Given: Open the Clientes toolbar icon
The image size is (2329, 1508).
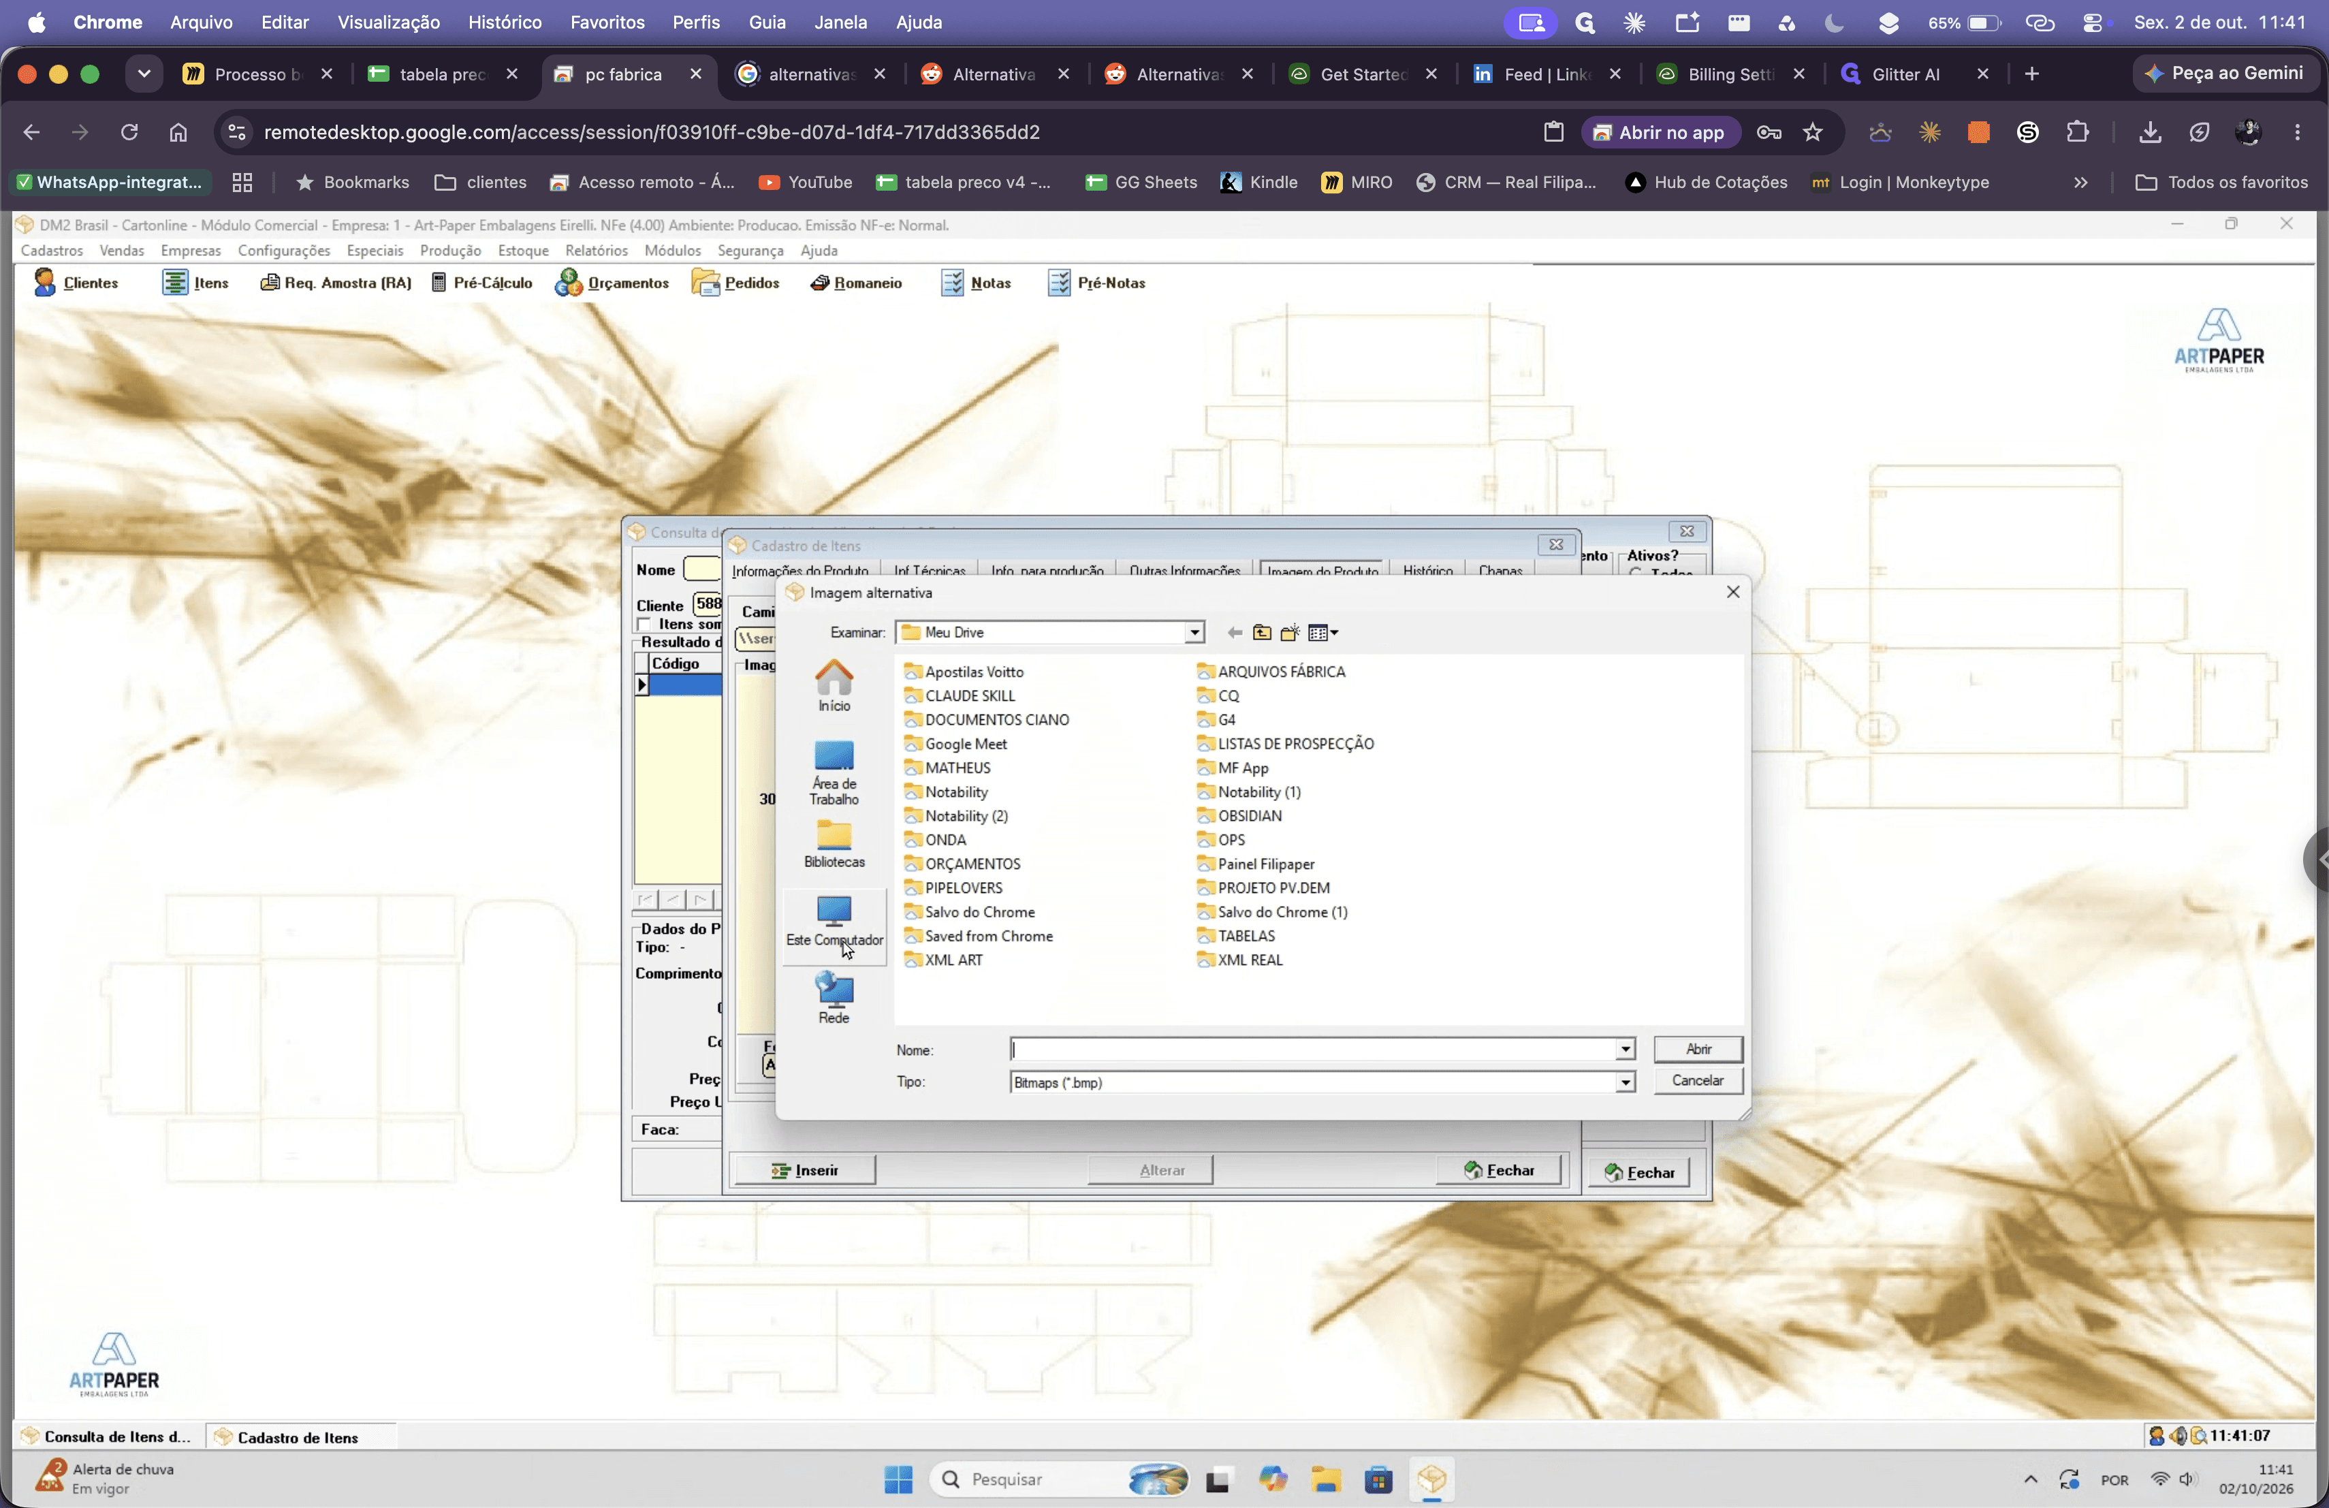Looking at the screenshot, I should point(76,283).
